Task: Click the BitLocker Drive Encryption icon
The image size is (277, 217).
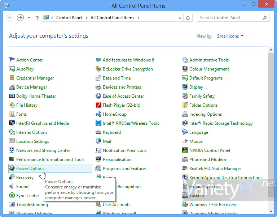Action: coord(98,69)
